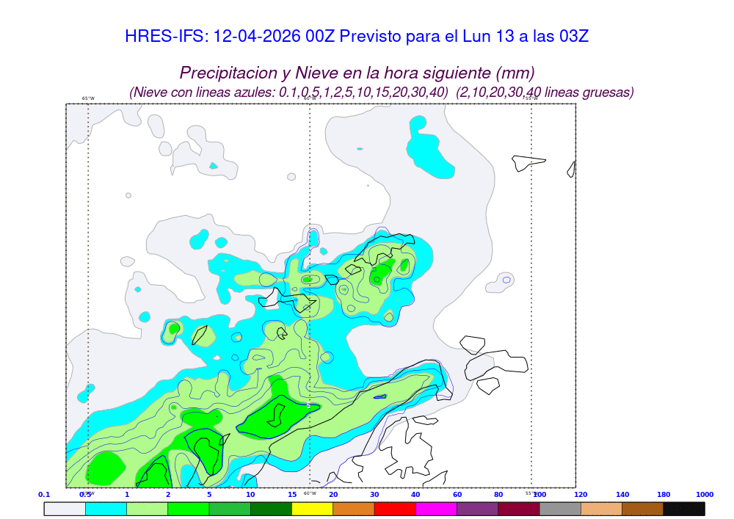
Task: Click the peach swatch in the legend
Action: tap(601, 508)
